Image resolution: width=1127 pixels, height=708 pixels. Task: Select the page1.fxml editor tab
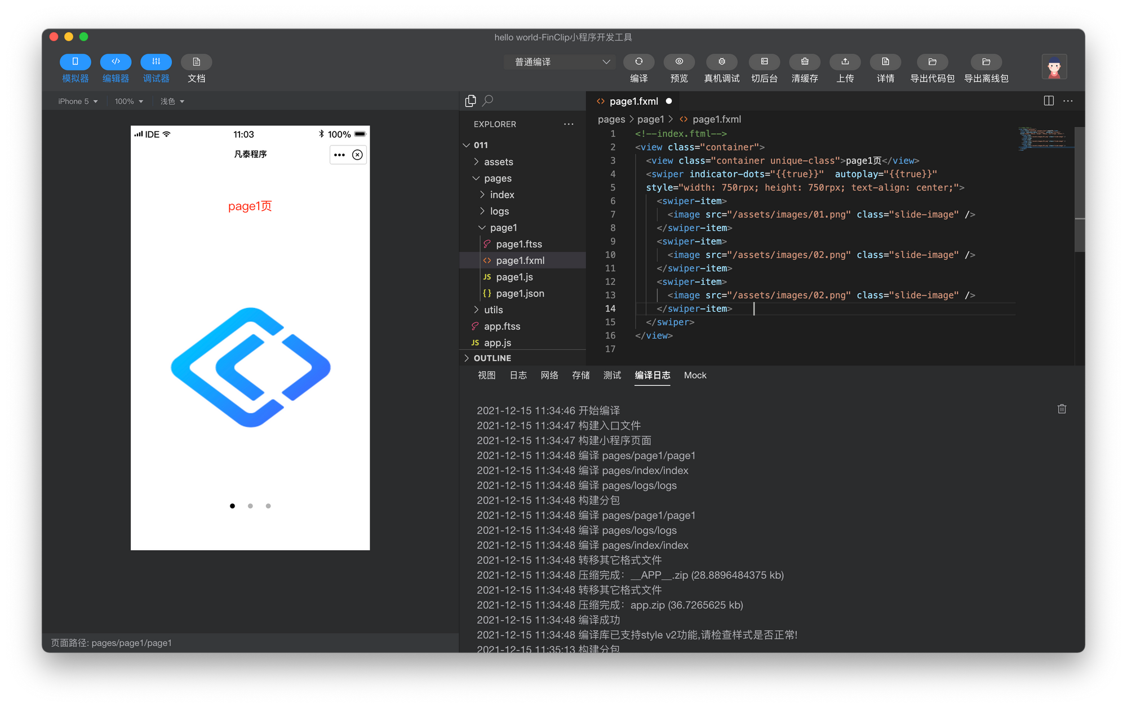tap(633, 101)
